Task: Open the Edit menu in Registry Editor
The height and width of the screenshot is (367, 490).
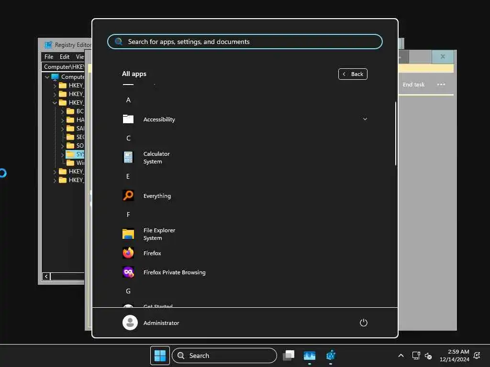Action: tap(65, 57)
